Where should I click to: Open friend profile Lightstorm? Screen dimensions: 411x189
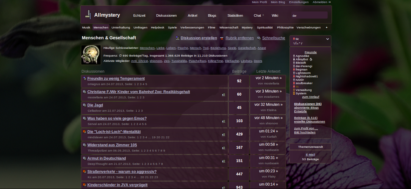point(304,73)
